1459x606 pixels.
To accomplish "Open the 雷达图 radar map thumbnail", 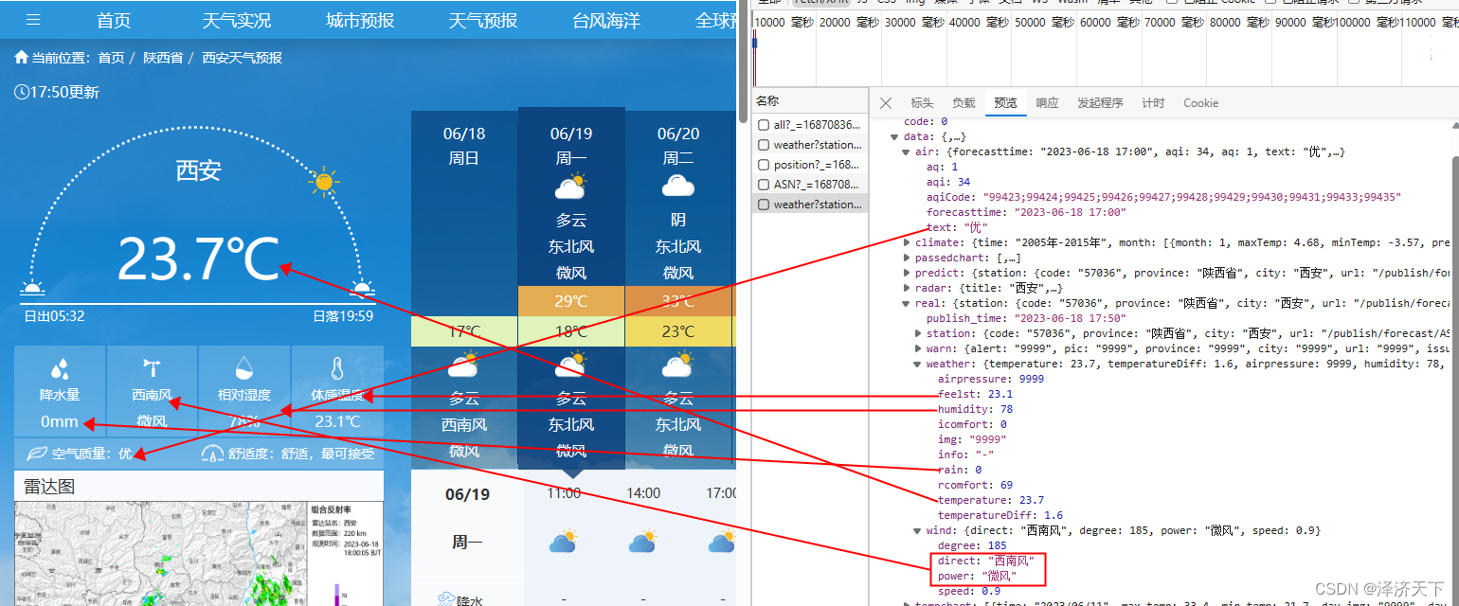I will click(199, 553).
